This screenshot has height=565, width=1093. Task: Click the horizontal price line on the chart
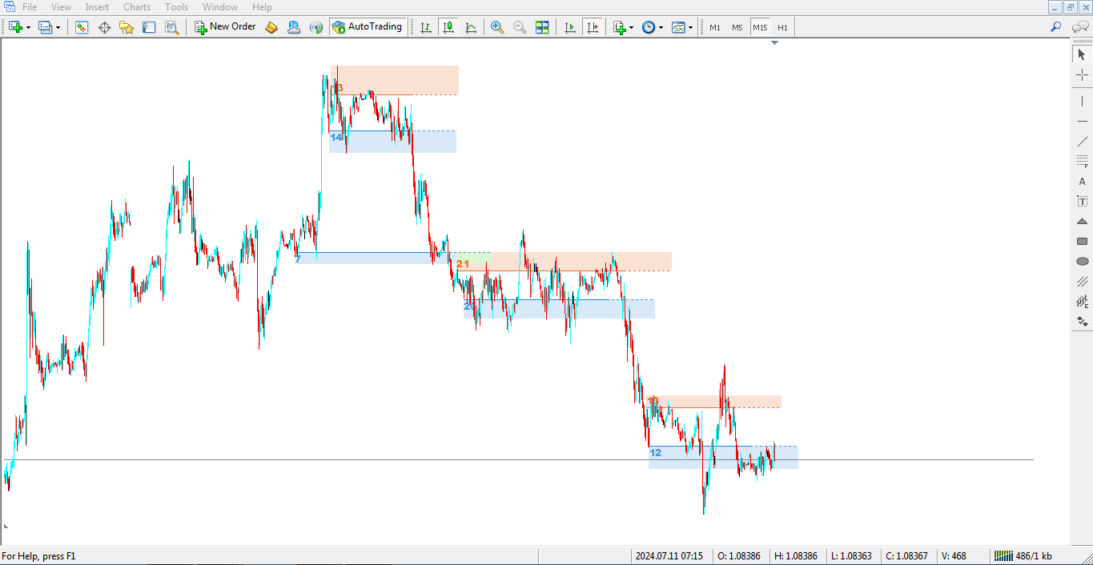tap(881, 459)
